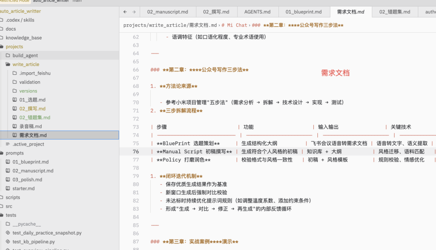The height and width of the screenshot is (250, 436).
Task: Click the folder icon beside build_agent
Action: (8, 55)
